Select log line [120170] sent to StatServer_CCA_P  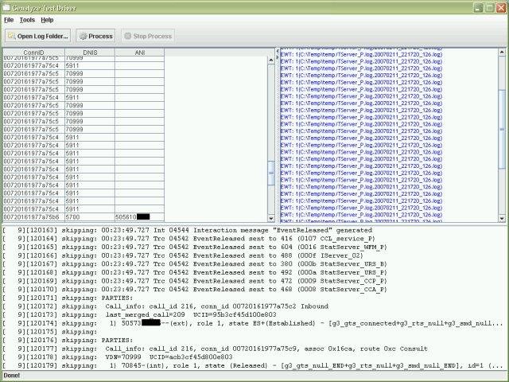(x=195, y=290)
